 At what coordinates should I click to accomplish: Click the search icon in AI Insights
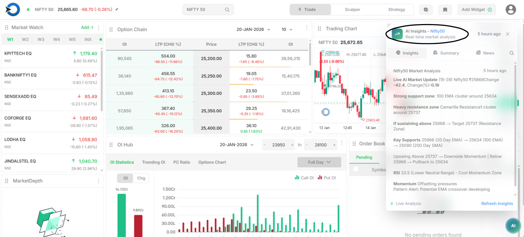click(x=511, y=53)
